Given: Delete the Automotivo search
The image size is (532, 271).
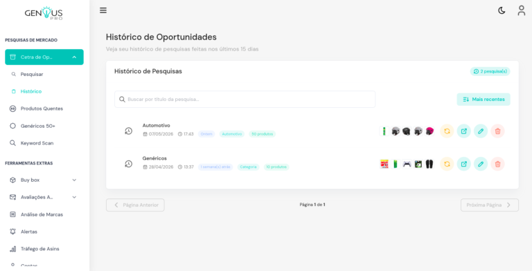Looking at the screenshot, I should (498, 131).
